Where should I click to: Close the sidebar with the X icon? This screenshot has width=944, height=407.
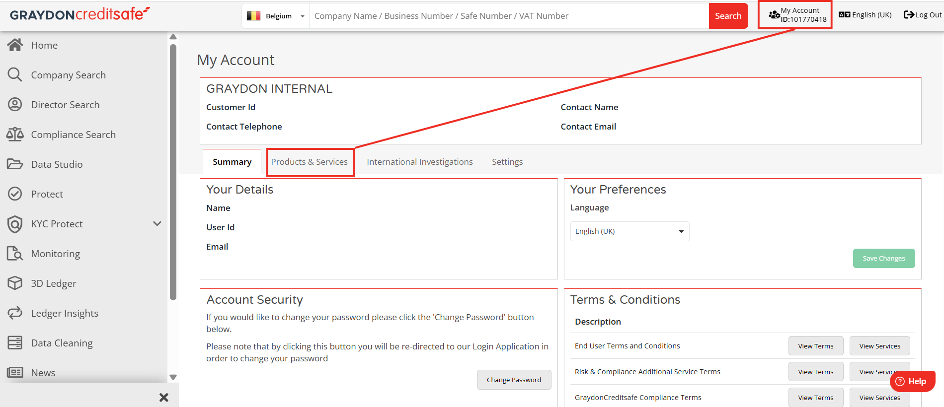point(164,398)
